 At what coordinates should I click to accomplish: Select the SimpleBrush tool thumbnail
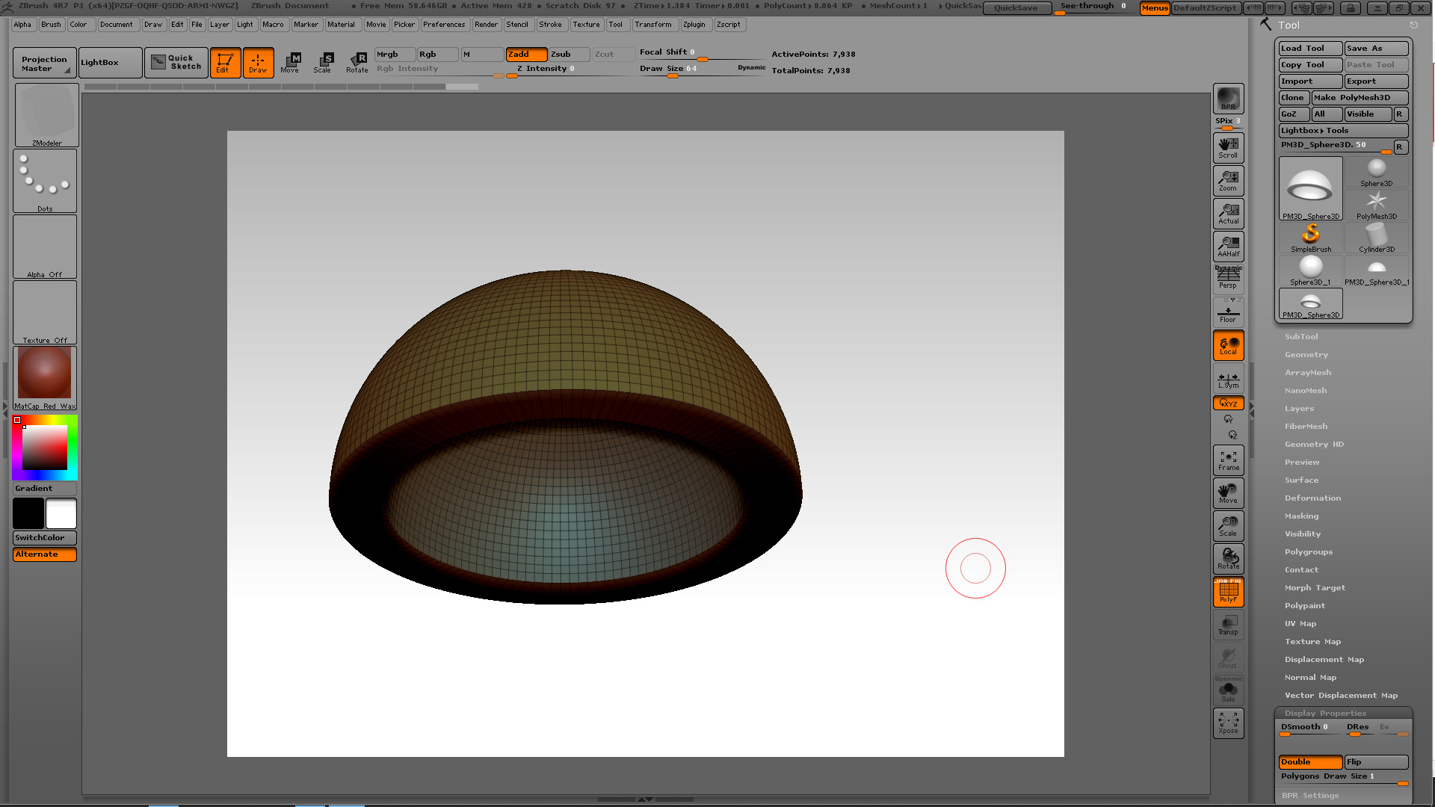click(1310, 238)
